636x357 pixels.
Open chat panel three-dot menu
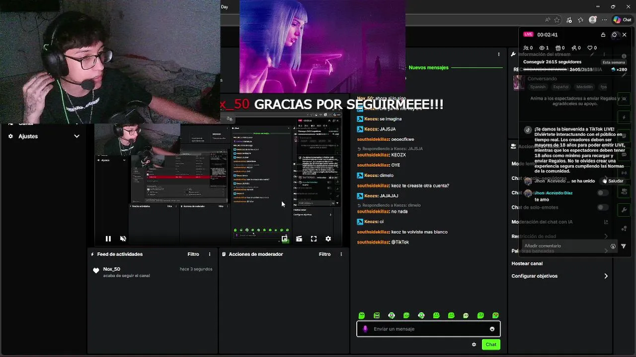click(499, 54)
